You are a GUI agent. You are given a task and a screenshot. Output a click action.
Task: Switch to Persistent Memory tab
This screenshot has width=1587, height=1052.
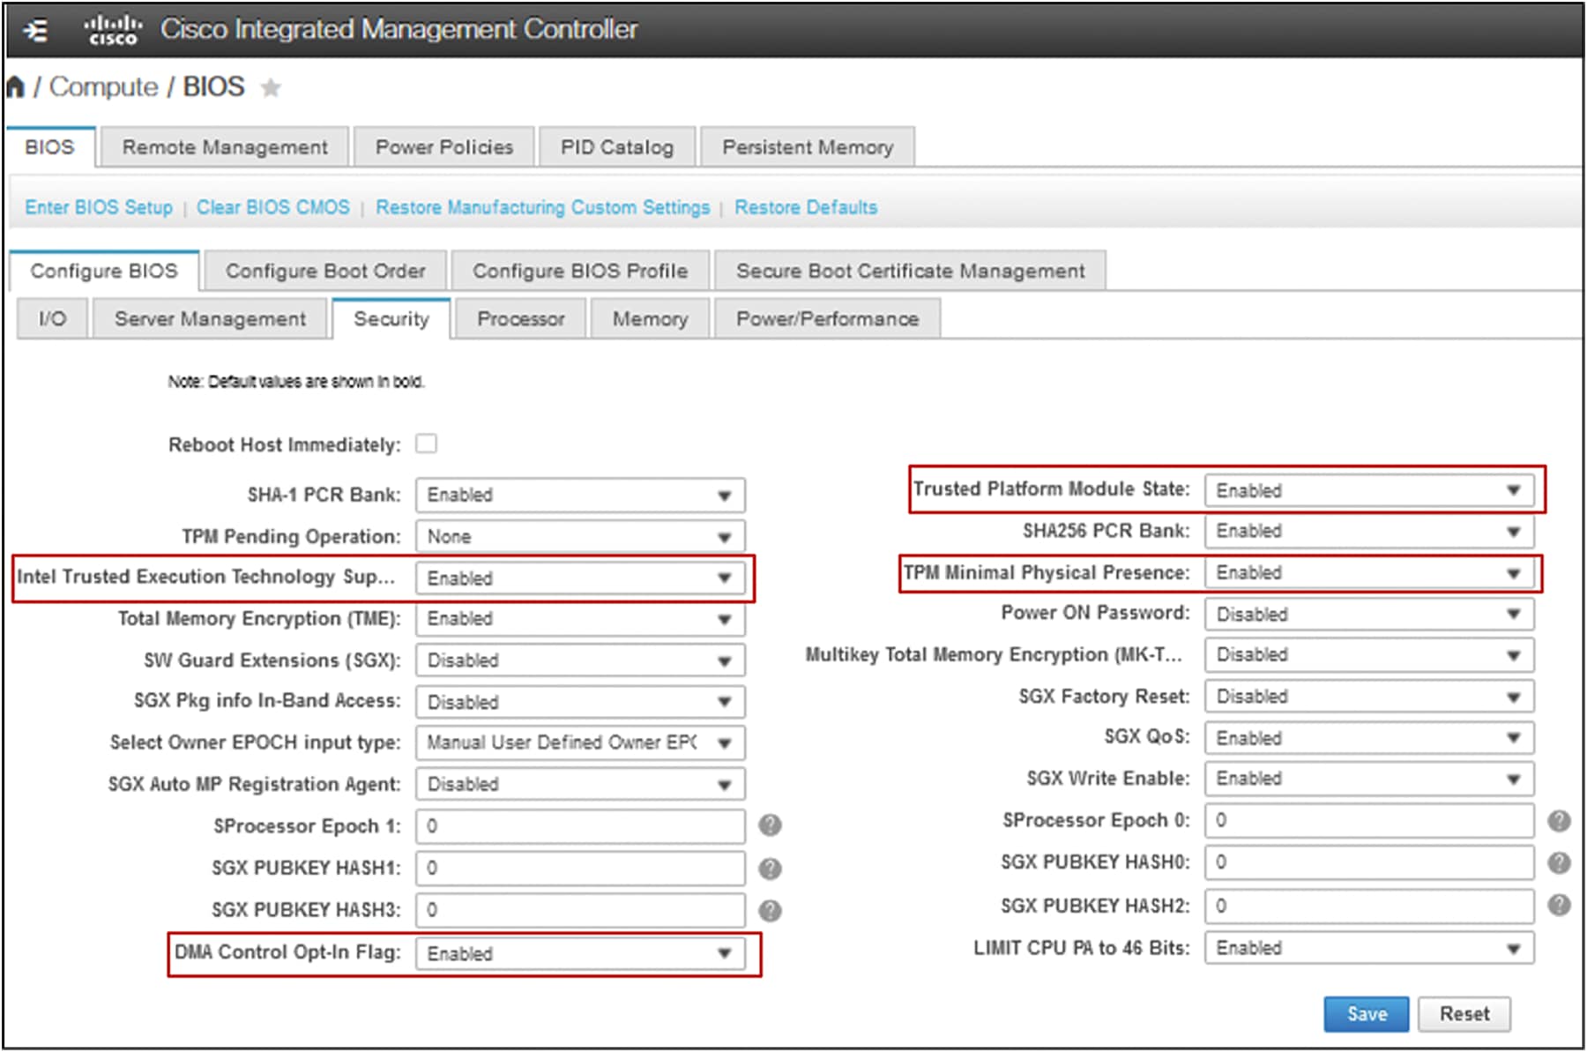coord(808,147)
